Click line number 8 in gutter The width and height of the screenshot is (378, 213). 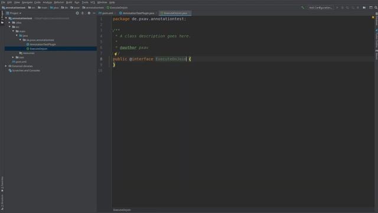(x=101, y=59)
